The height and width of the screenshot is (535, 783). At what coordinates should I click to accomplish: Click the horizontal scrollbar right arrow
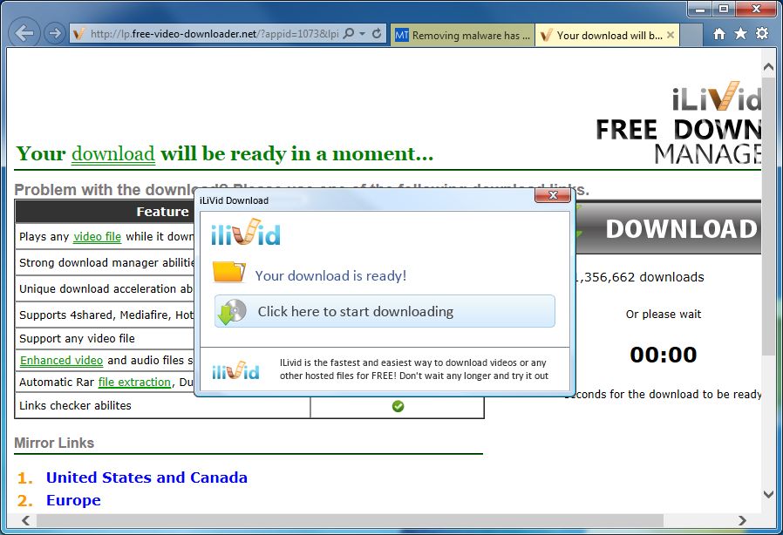742,520
